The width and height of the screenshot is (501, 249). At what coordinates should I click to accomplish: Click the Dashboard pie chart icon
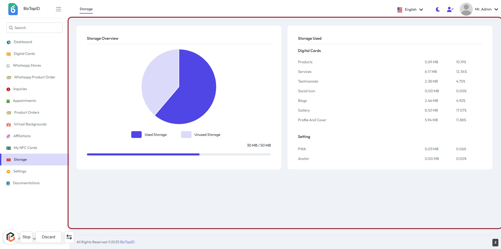tap(9, 42)
